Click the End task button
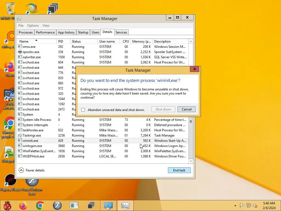The height and width of the screenshot is (211, 281). pos(179,170)
